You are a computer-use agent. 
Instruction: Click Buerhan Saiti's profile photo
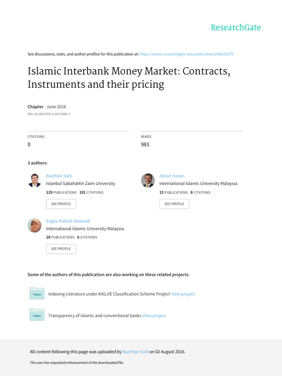point(35,180)
